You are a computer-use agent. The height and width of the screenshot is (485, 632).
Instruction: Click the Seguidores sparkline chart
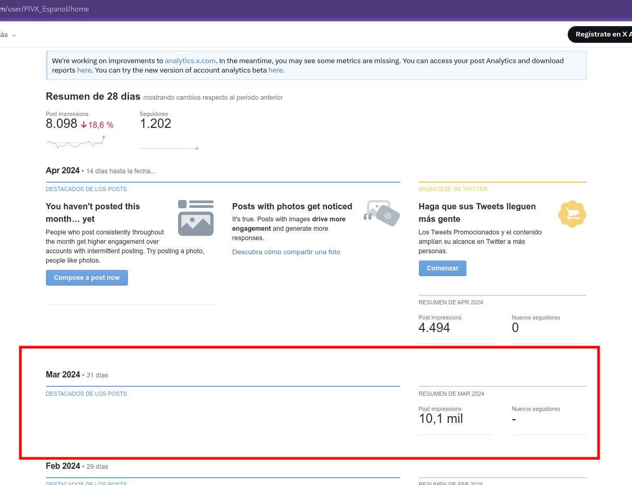click(x=169, y=148)
